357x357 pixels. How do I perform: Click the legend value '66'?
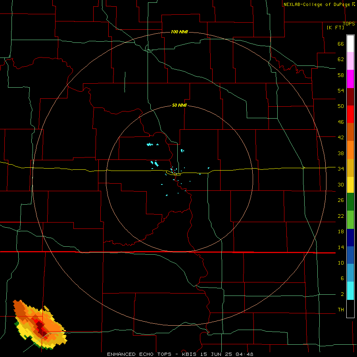tap(341, 44)
